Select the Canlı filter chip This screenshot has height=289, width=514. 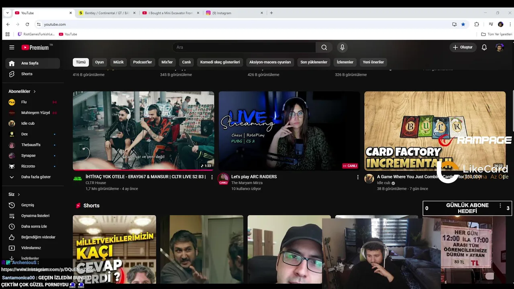(x=186, y=62)
